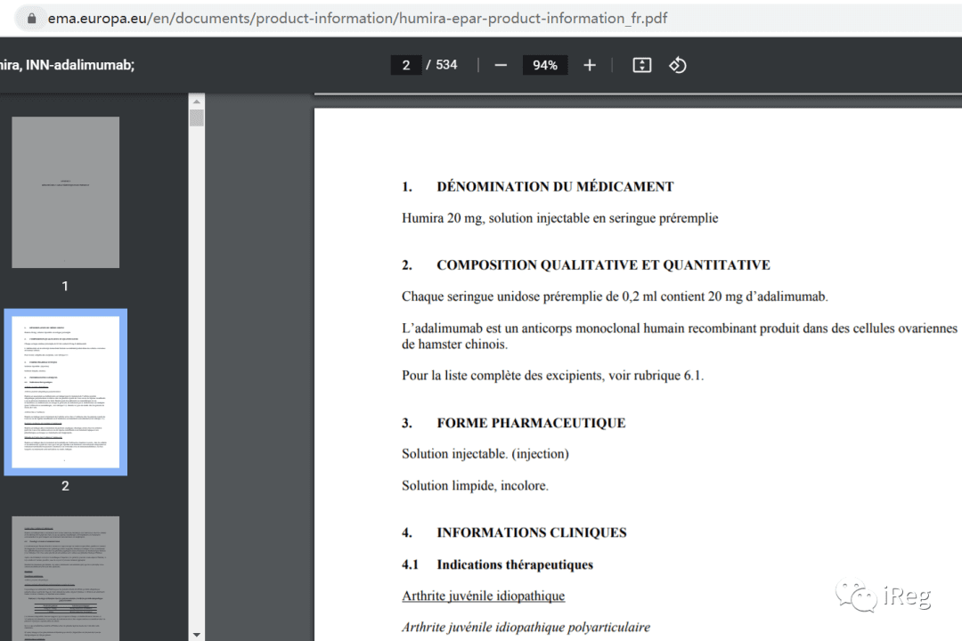Click the Arthrite juvénile idiopathique underlined heading
This screenshot has width=962, height=641.
coord(484,596)
